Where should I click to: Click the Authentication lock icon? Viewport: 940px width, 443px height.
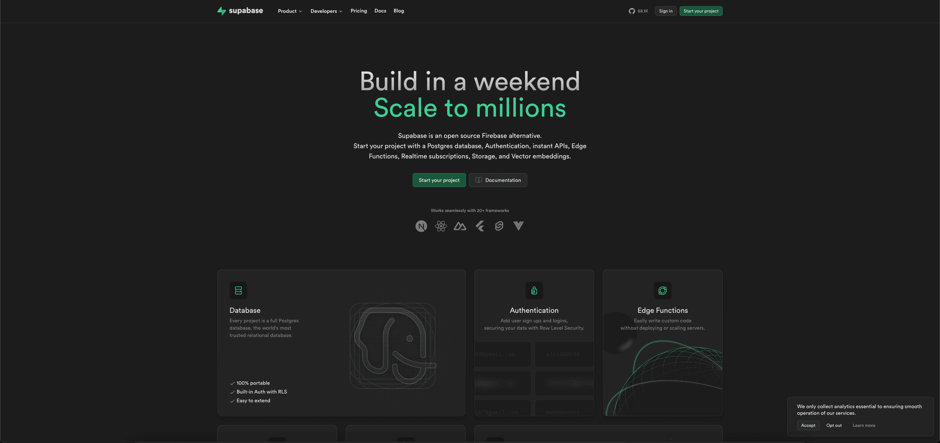coord(534,290)
